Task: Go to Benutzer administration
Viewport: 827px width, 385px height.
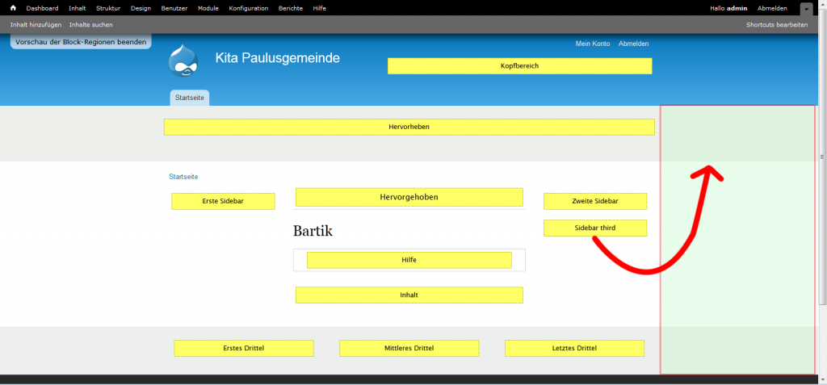Action: pos(174,8)
